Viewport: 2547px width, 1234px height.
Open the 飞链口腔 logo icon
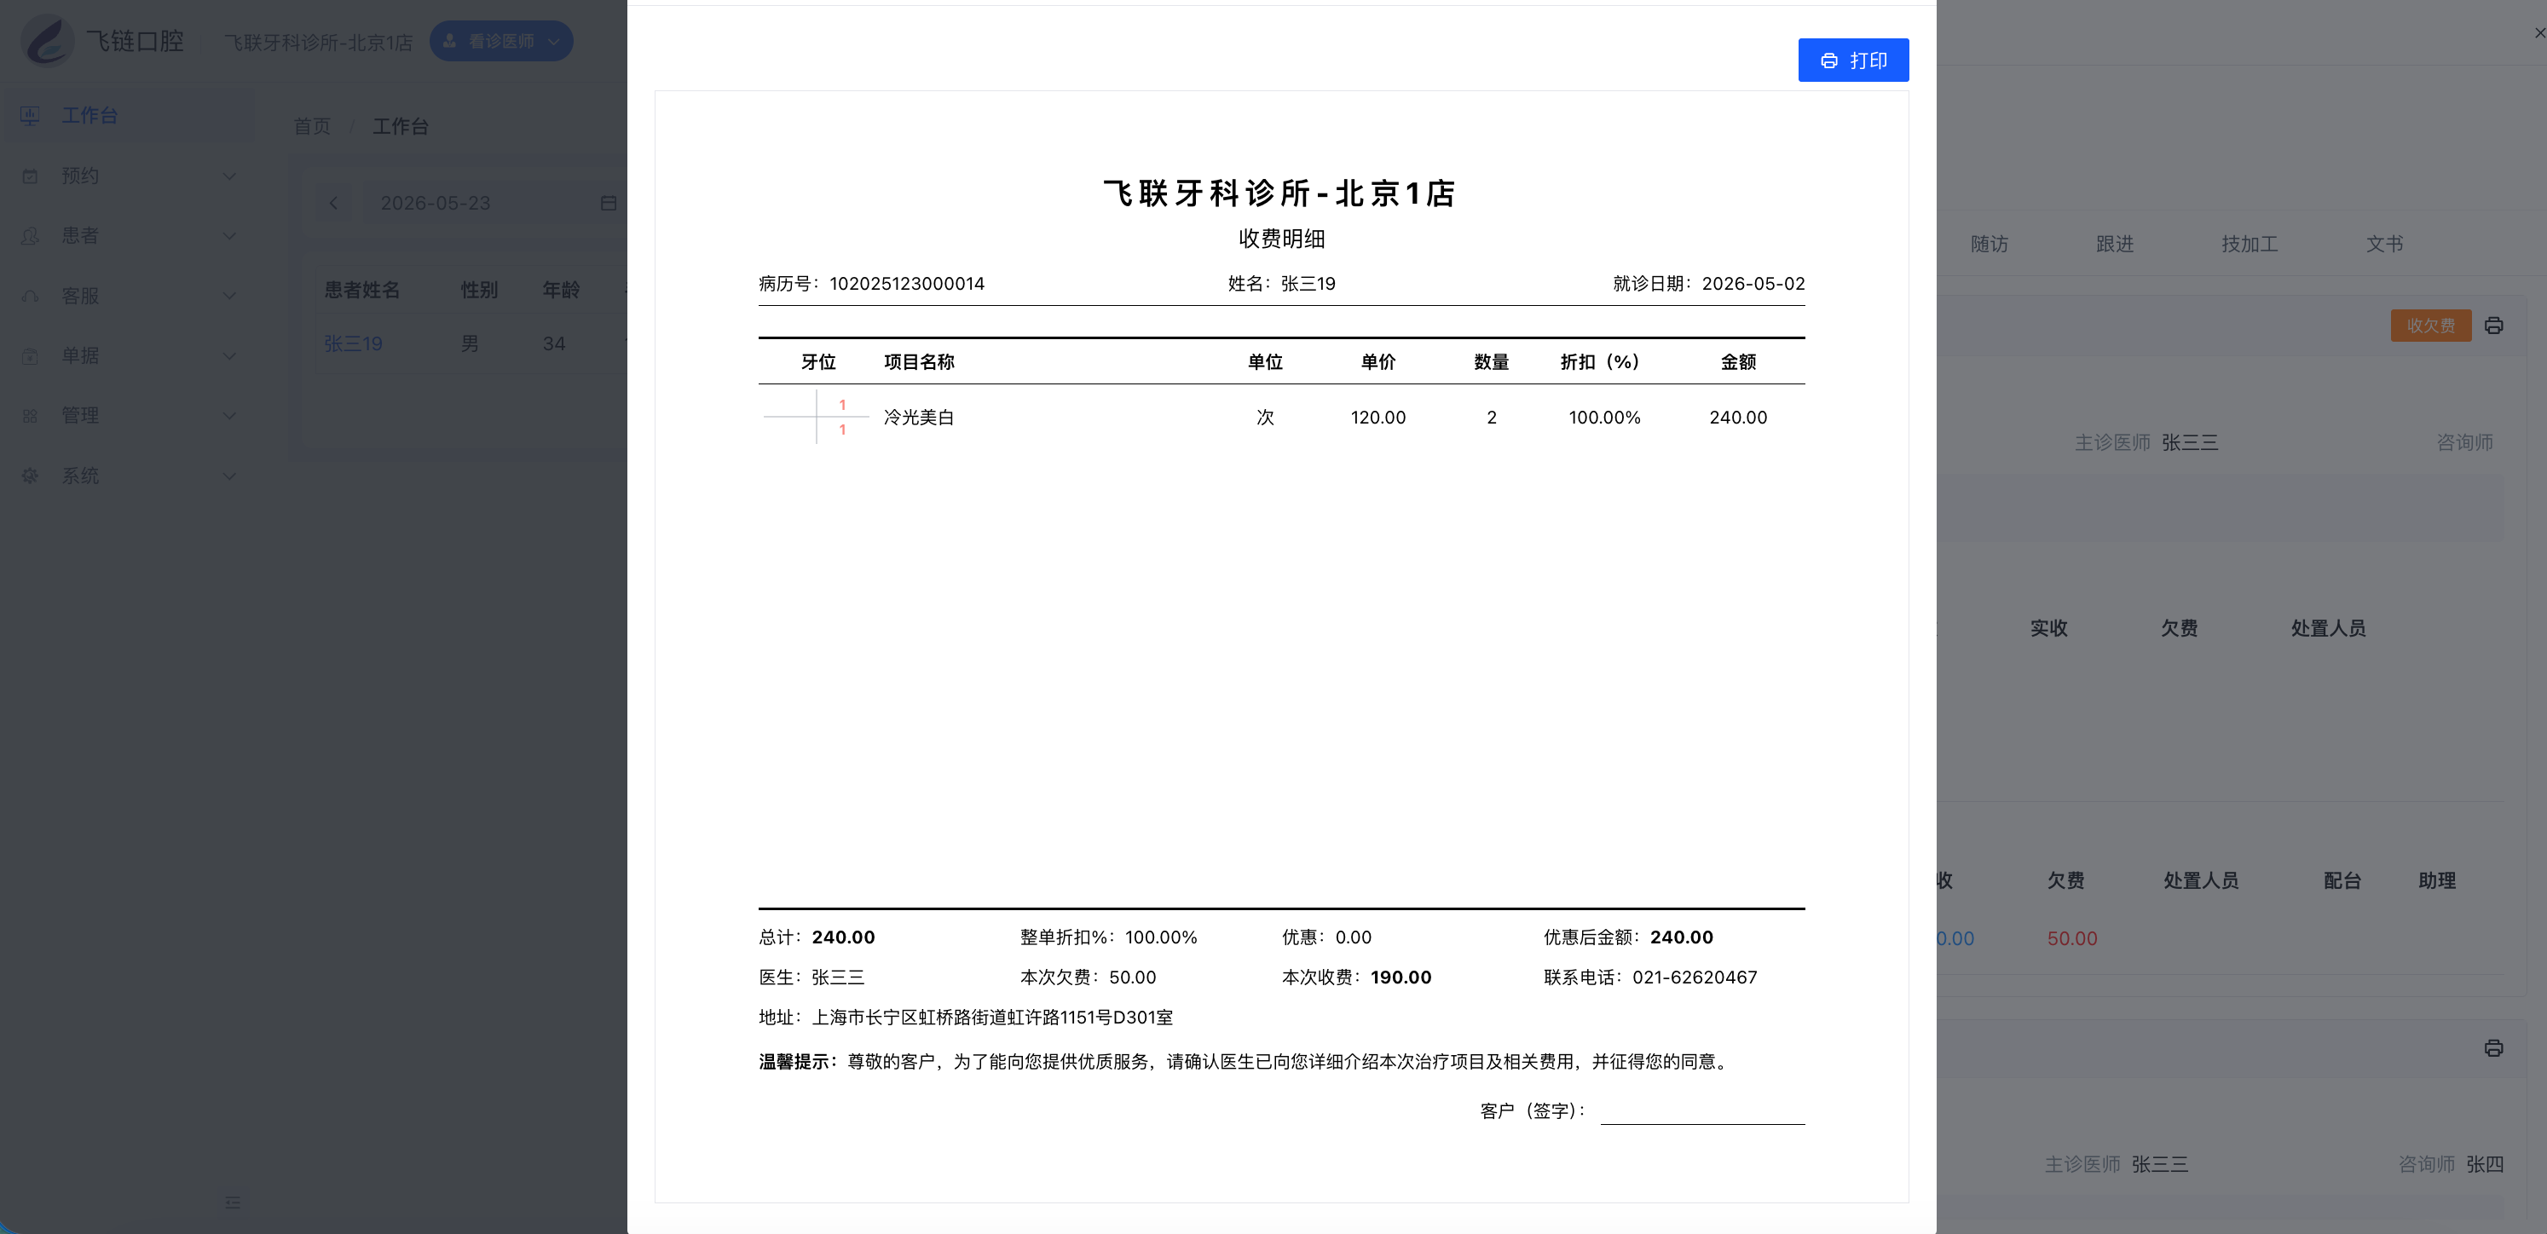coord(48,41)
